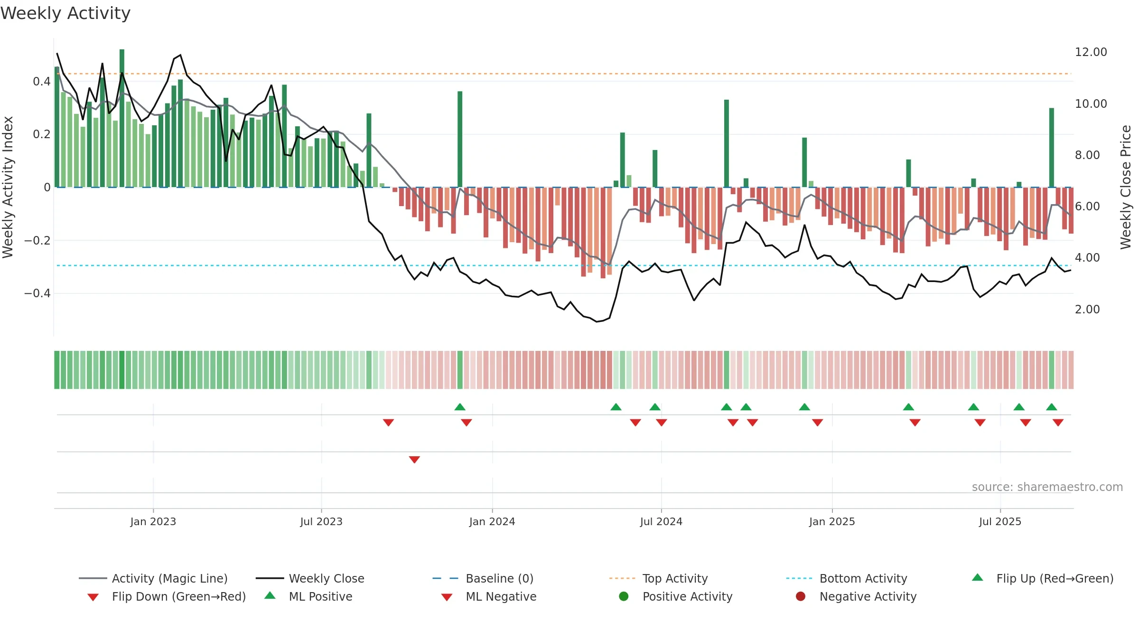Click Flip Up (Red→Green) legend triangle icon

pos(978,577)
